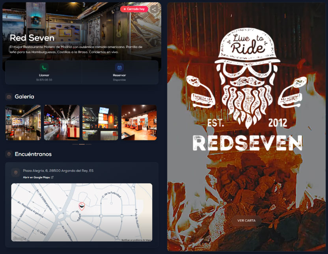The image size is (328, 254).
Task: Select the last gallery carousel indicator
Action: (88, 144)
